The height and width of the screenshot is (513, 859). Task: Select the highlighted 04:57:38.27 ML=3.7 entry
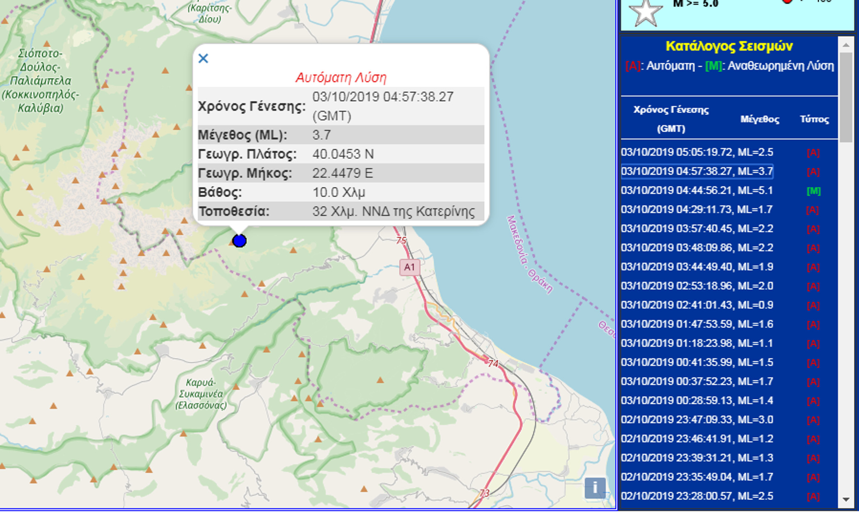point(697,172)
